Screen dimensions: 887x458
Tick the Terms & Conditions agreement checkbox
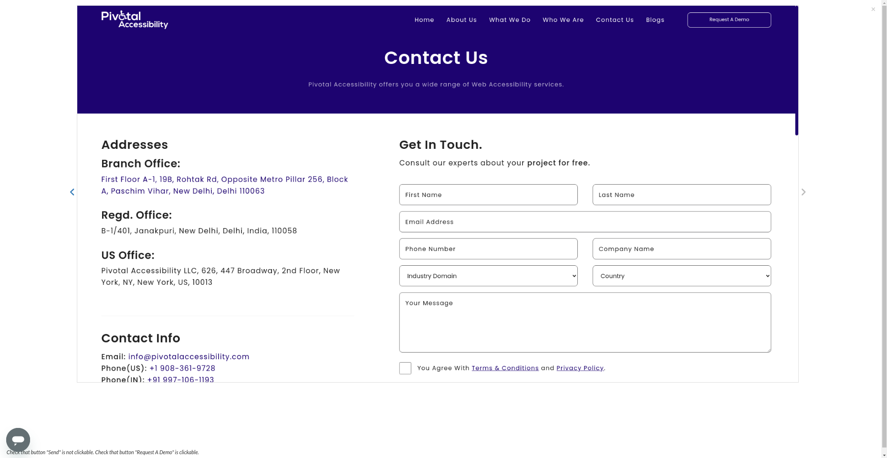point(405,368)
